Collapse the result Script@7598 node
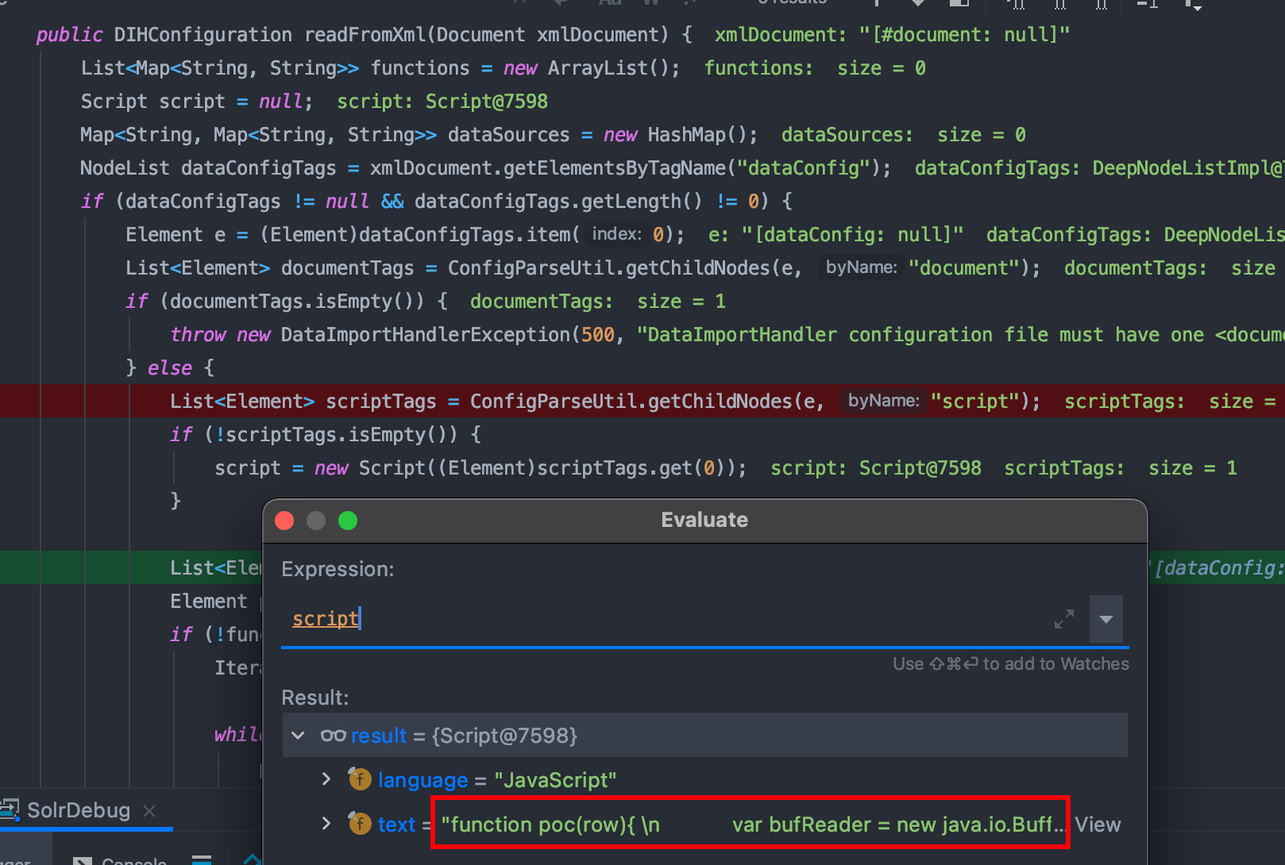Viewport: 1285px width, 865px height. pyautogui.click(x=299, y=736)
